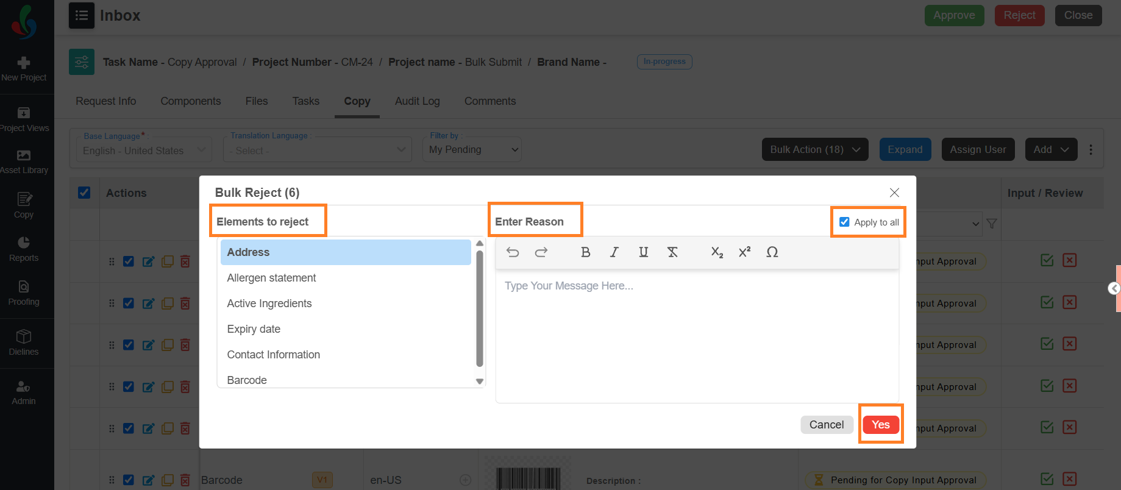Uncheck the Apply to all checkbox
Viewport: 1121px width, 490px height.
click(x=844, y=222)
